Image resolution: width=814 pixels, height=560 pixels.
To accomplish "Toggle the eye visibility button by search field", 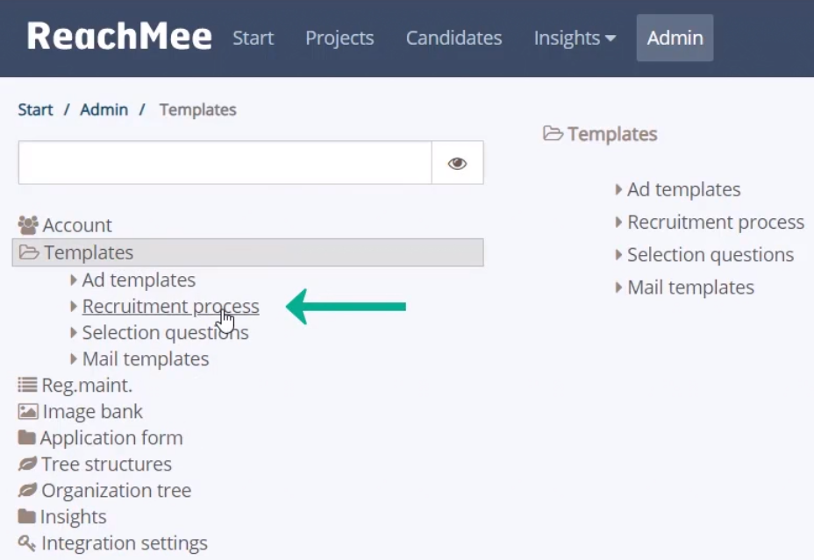I will [x=457, y=163].
